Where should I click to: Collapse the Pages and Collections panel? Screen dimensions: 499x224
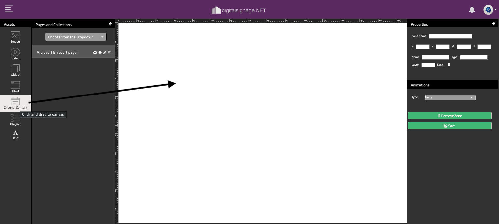coord(110,24)
